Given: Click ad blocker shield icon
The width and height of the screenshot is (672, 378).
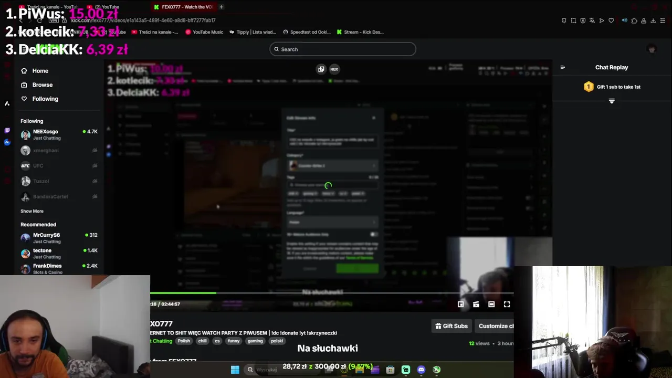Looking at the screenshot, I should point(583,20).
